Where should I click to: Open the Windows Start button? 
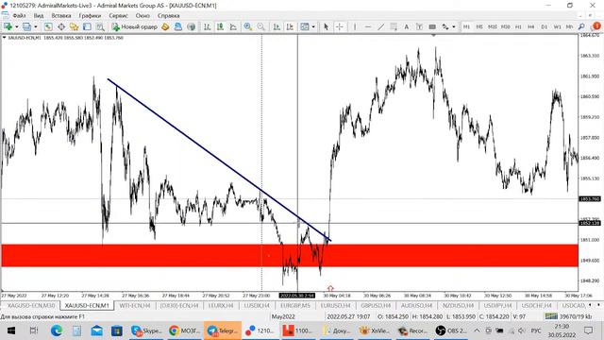11,331
